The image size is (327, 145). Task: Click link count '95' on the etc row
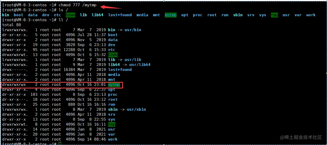tap(35, 50)
